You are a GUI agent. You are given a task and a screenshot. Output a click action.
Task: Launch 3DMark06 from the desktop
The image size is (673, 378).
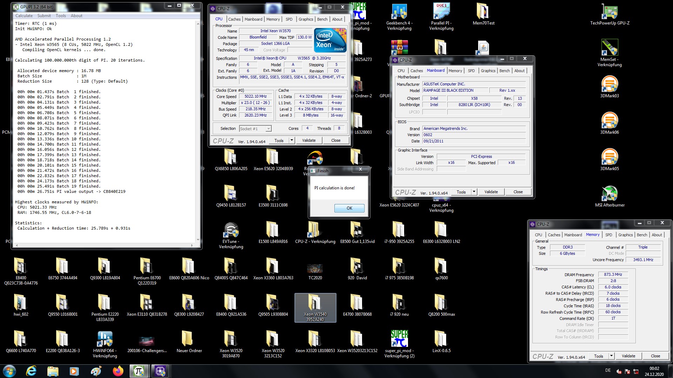point(610,123)
